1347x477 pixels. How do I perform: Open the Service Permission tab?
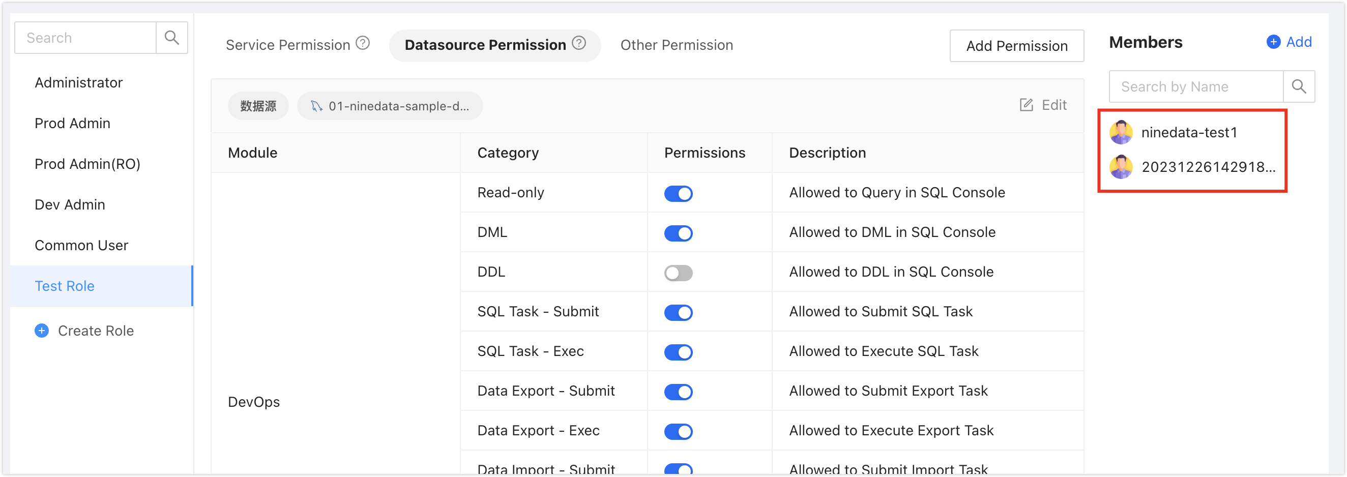pos(287,45)
